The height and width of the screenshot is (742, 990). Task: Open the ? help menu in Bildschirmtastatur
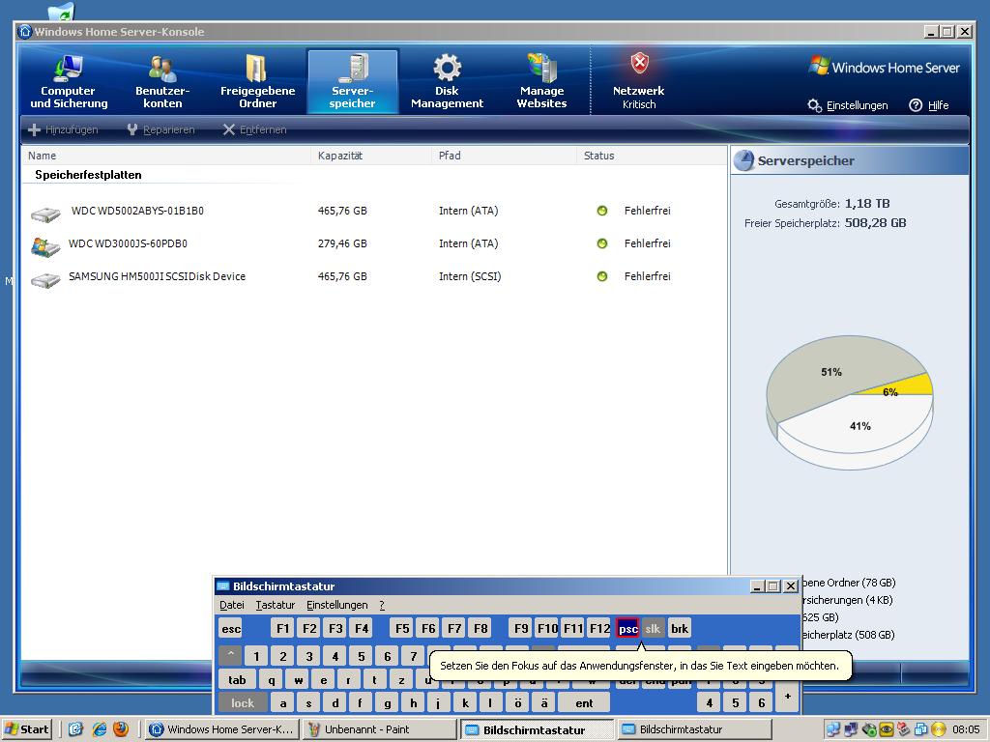click(382, 605)
